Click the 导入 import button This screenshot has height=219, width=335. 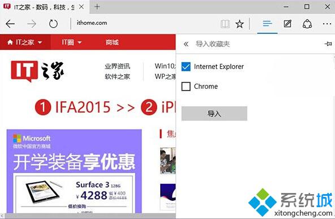(214, 113)
